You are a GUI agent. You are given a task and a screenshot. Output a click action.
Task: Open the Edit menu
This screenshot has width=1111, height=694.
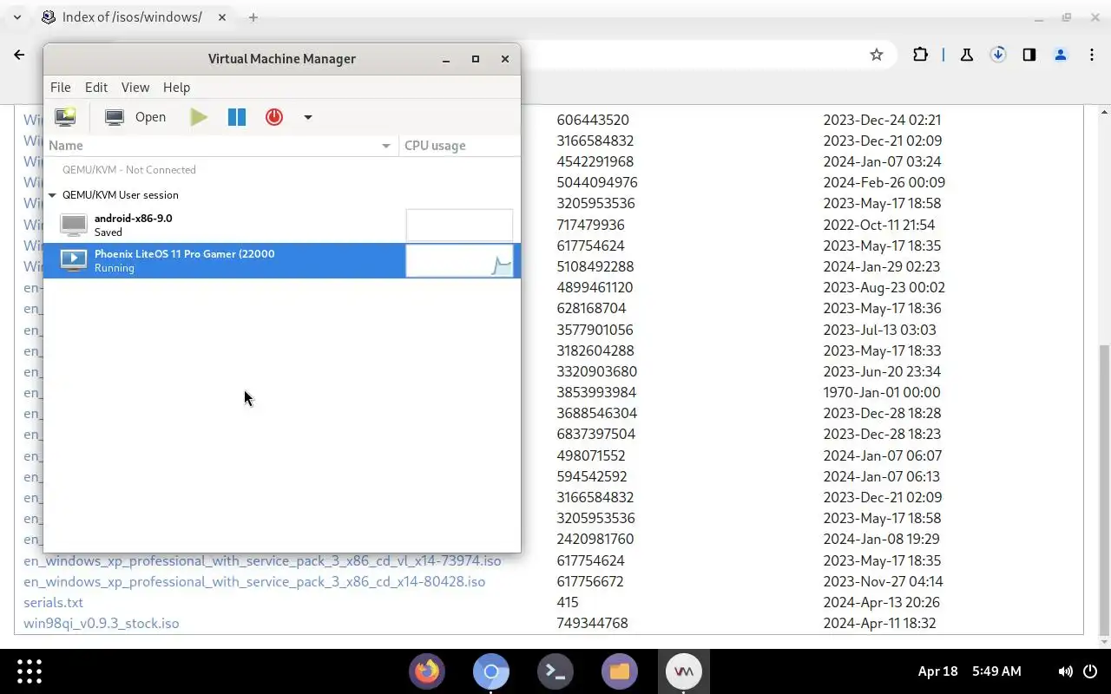coord(96,88)
